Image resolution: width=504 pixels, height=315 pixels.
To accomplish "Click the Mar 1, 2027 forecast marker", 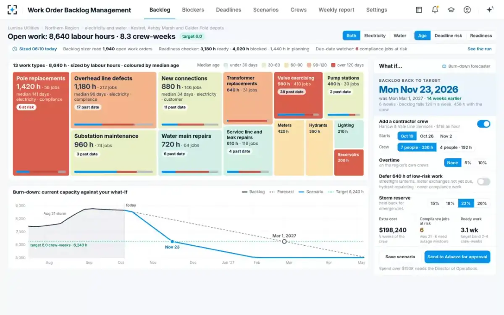I will (x=284, y=241).
